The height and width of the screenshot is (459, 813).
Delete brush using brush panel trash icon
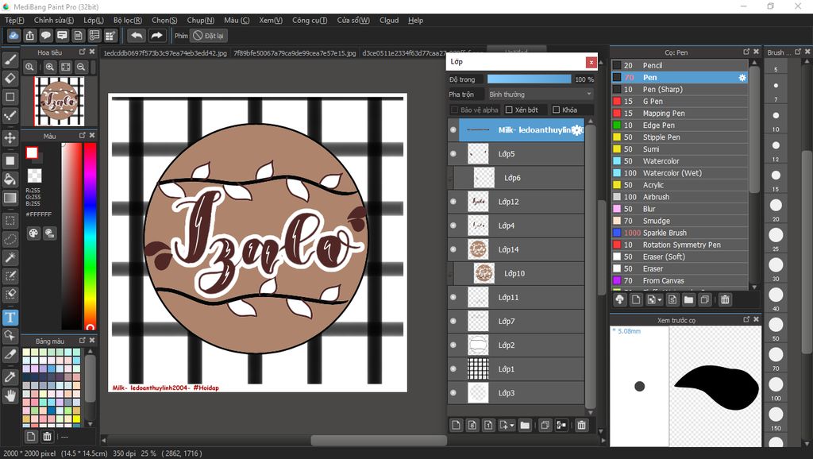[725, 299]
